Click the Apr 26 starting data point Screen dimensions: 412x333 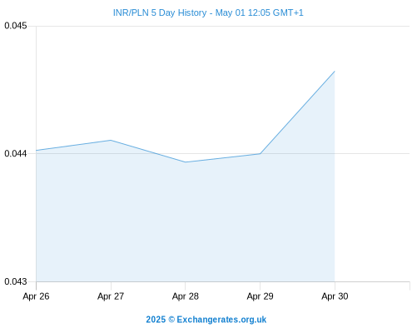(x=37, y=151)
